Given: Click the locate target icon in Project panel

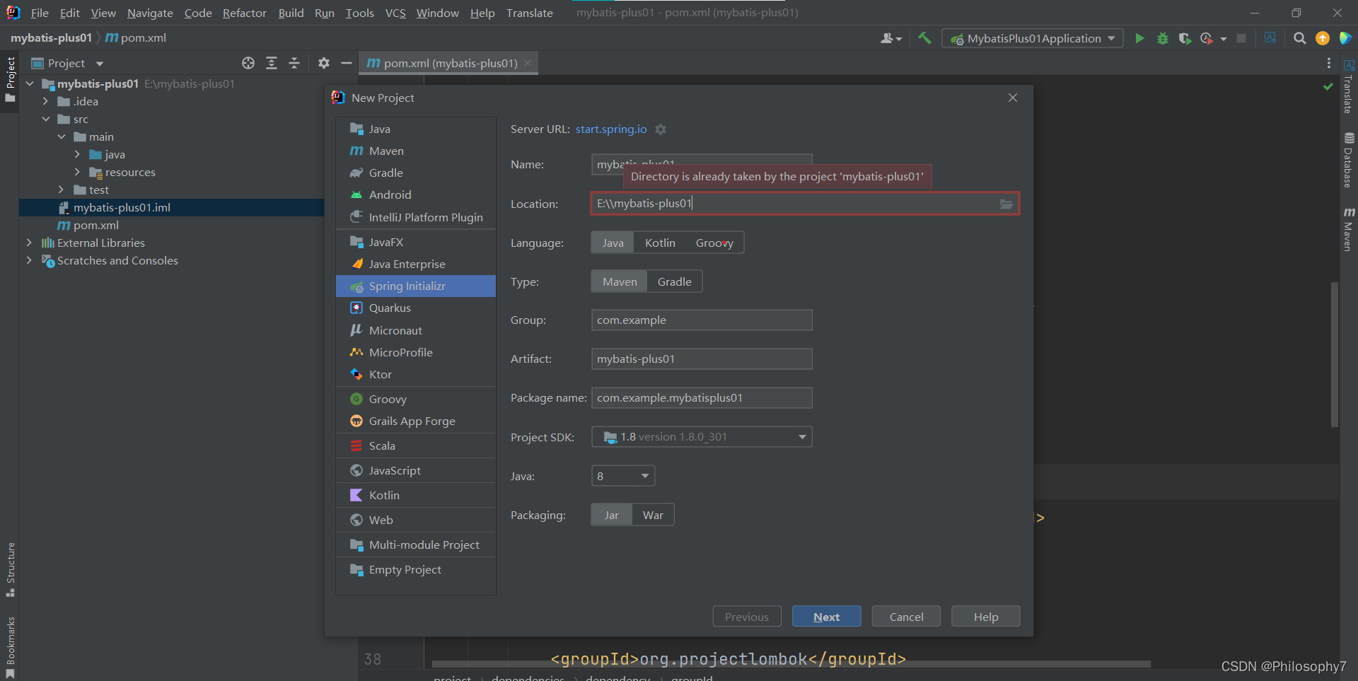Looking at the screenshot, I should [248, 63].
